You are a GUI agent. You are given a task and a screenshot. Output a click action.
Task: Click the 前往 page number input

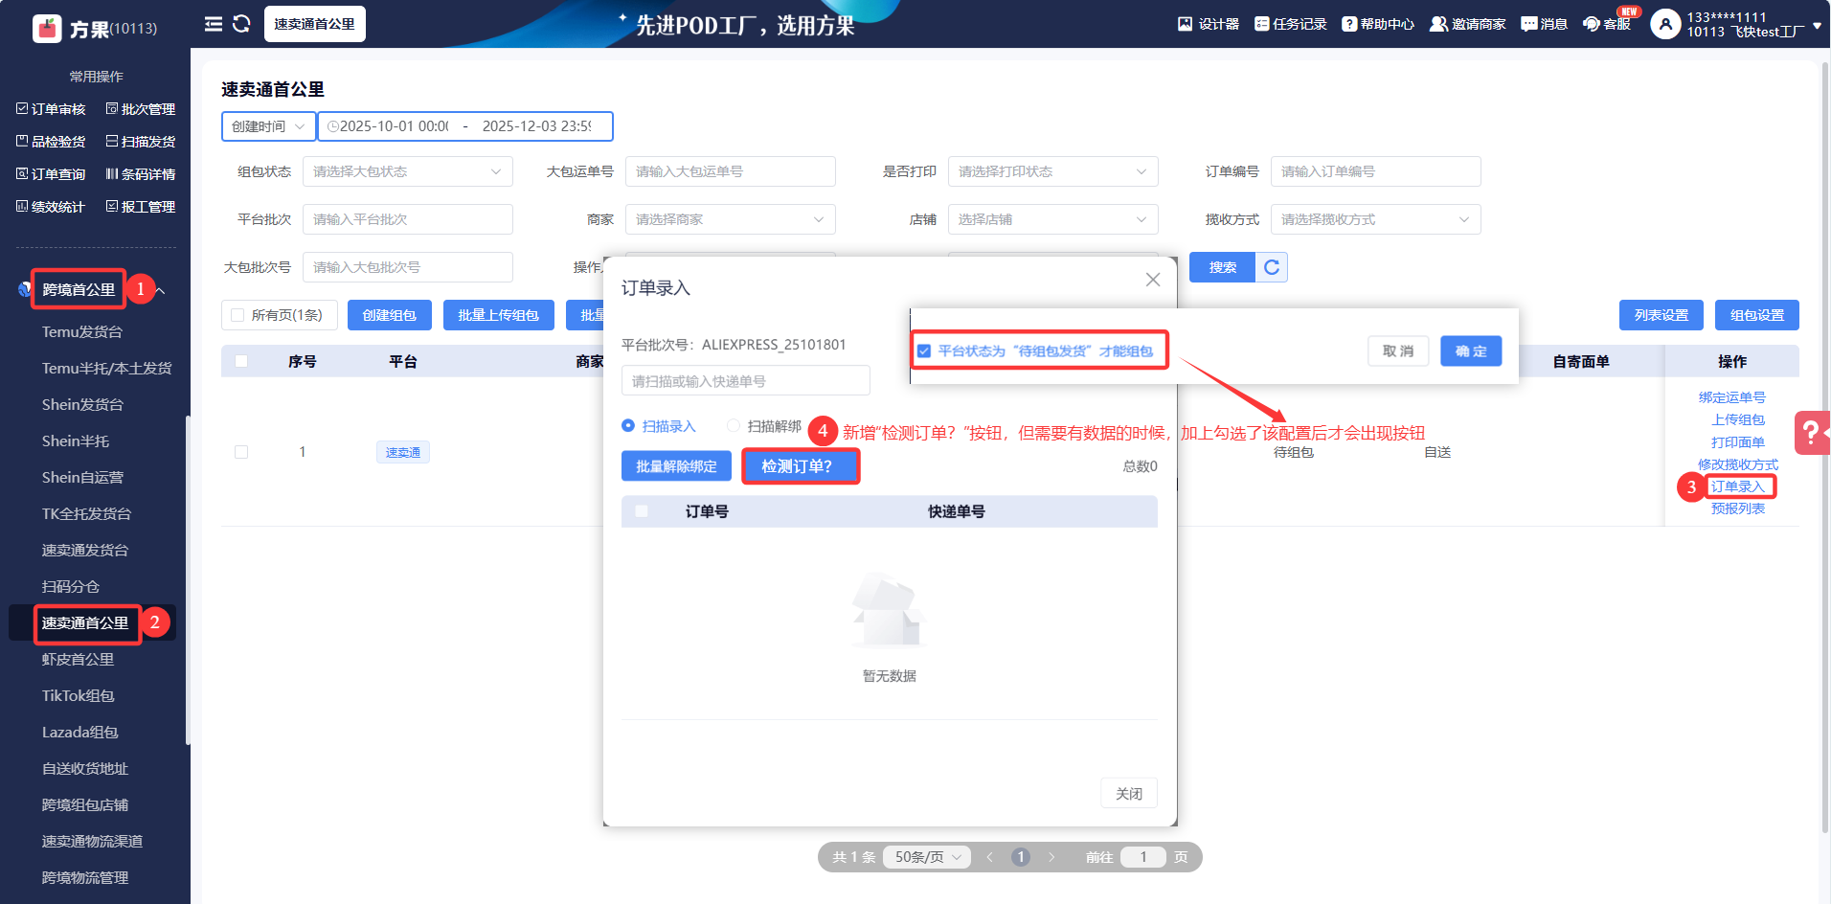[1142, 857]
